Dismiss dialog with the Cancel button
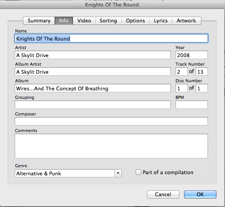 point(163,194)
